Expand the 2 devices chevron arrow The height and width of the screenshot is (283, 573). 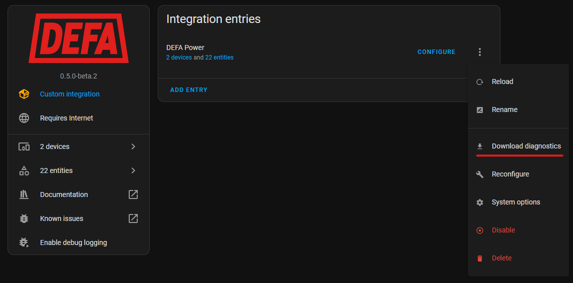coord(133,146)
